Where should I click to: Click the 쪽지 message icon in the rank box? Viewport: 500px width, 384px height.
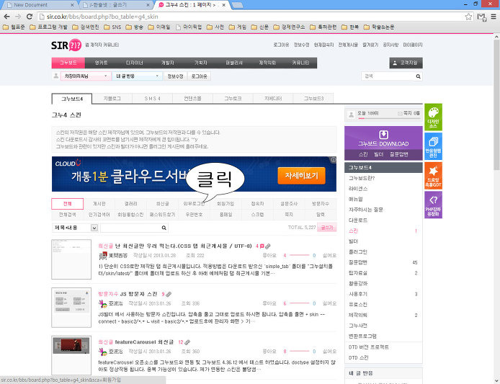coord(400,113)
